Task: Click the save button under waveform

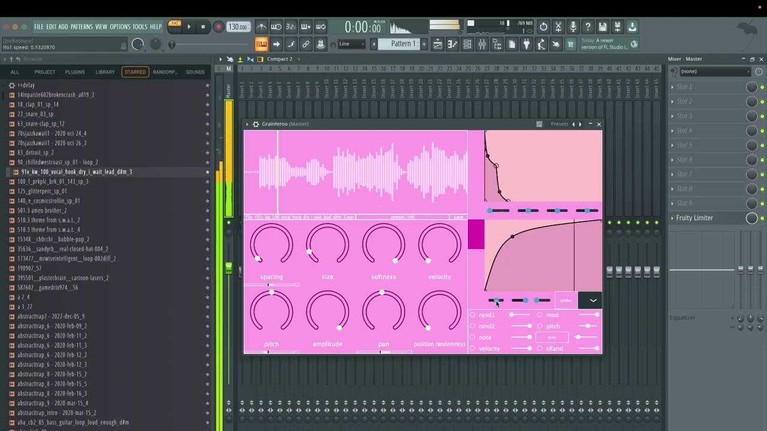Action: point(458,217)
